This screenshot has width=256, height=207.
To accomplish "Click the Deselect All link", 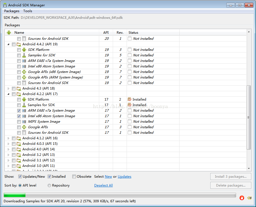I will pyautogui.click(x=103, y=185).
